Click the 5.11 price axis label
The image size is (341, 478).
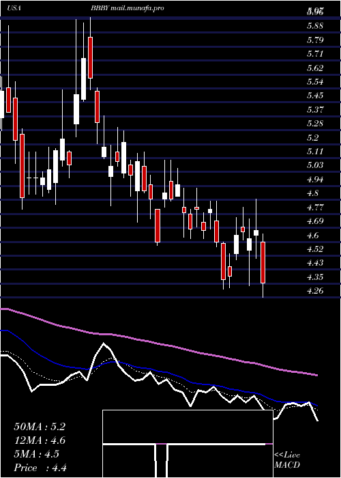[315, 151]
